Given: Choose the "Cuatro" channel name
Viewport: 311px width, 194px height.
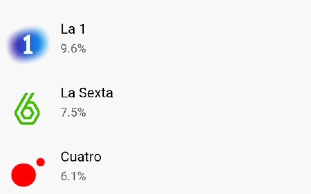Looking at the screenshot, I should [x=81, y=157].
